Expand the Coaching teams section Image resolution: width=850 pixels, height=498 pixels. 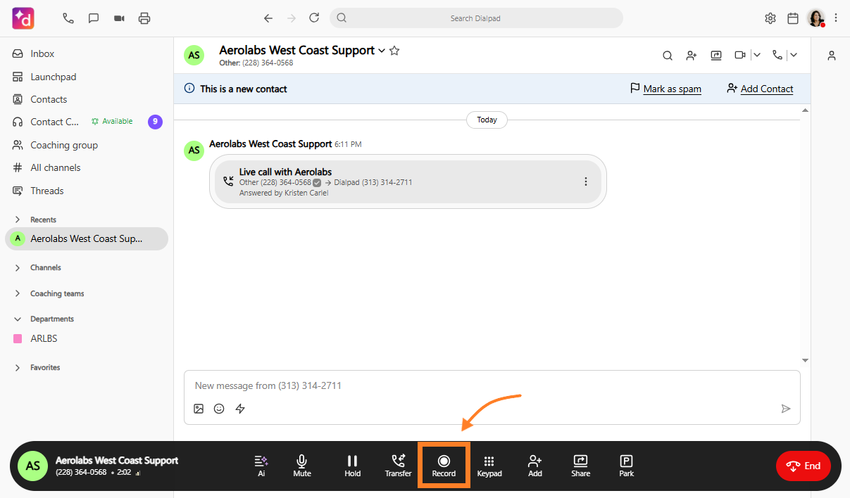click(18, 293)
